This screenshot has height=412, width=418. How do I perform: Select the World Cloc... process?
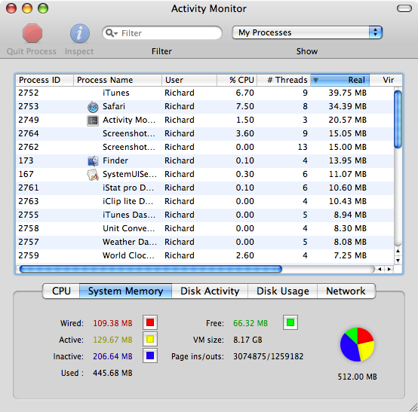[128, 256]
